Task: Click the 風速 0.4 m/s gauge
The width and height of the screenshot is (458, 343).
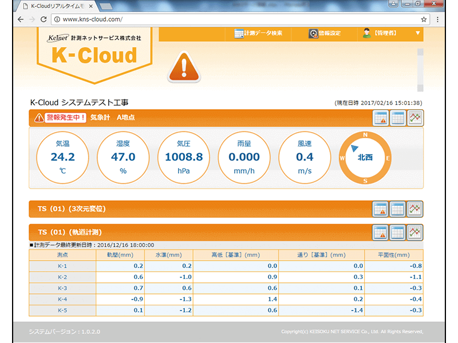Action: coord(305,158)
